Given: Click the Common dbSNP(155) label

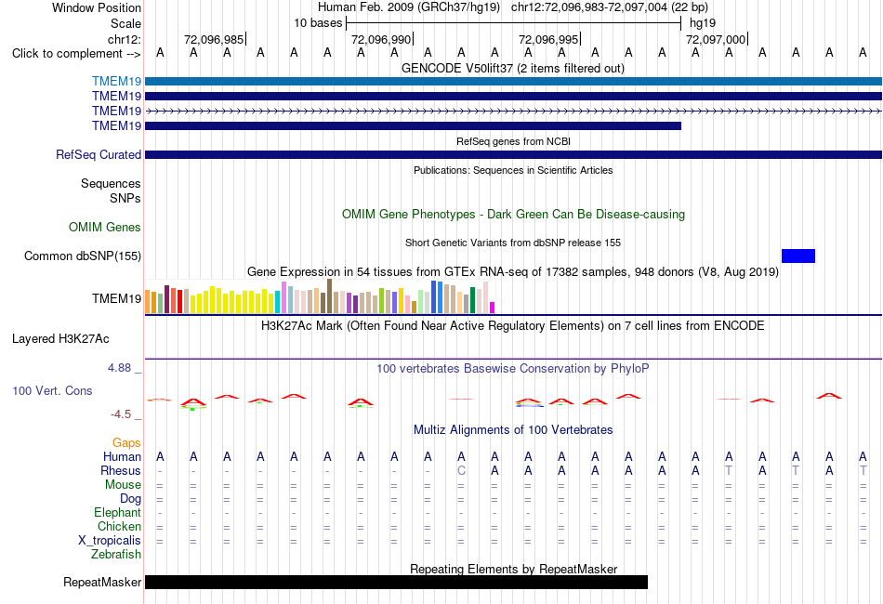Looking at the screenshot, I should coord(82,256).
